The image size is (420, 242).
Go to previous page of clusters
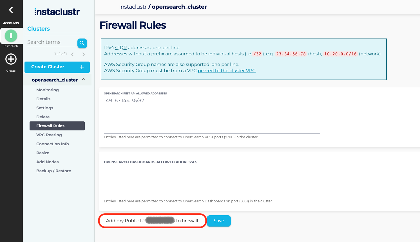[72, 54]
